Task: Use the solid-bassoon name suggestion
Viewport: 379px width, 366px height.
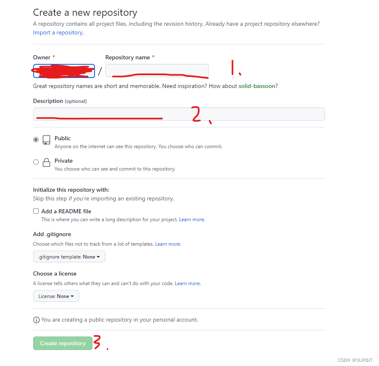Action: pyautogui.click(x=257, y=86)
